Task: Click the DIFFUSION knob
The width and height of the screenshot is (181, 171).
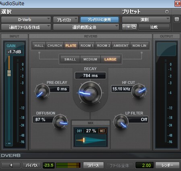Action: 60,122
